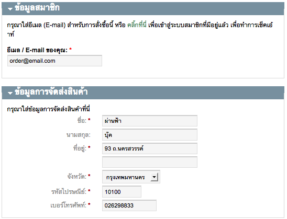Collapse the ข้อมูลสมาชิก section arrow
Viewport: 287px width, 219px height.
tap(10, 9)
